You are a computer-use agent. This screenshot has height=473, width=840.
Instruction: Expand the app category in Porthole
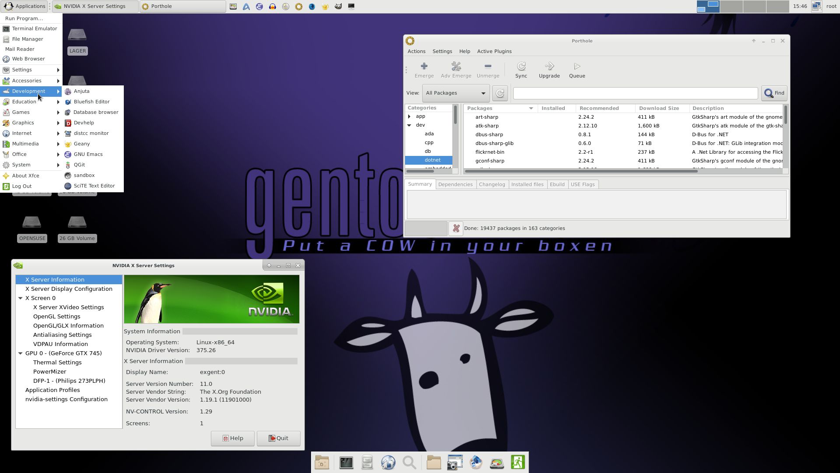[409, 116]
